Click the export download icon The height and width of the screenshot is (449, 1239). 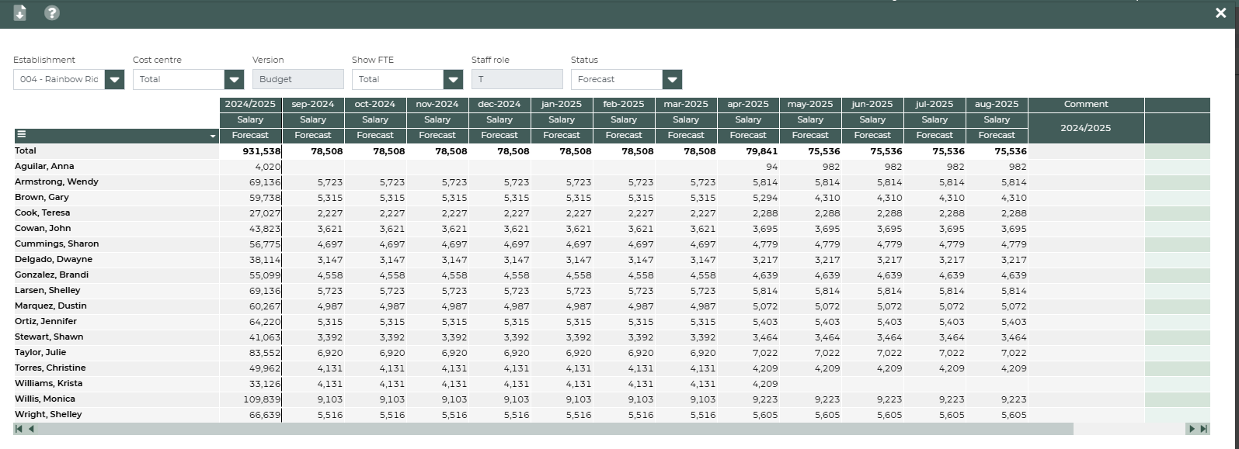[20, 13]
